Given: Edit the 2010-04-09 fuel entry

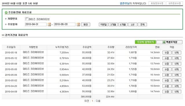Looking at the screenshot, I should pyautogui.click(x=167, y=92).
